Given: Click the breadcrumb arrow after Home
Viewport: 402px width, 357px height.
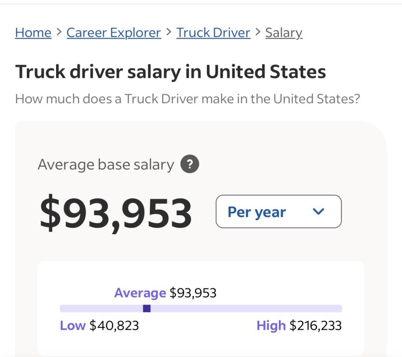Looking at the screenshot, I should 59,32.
